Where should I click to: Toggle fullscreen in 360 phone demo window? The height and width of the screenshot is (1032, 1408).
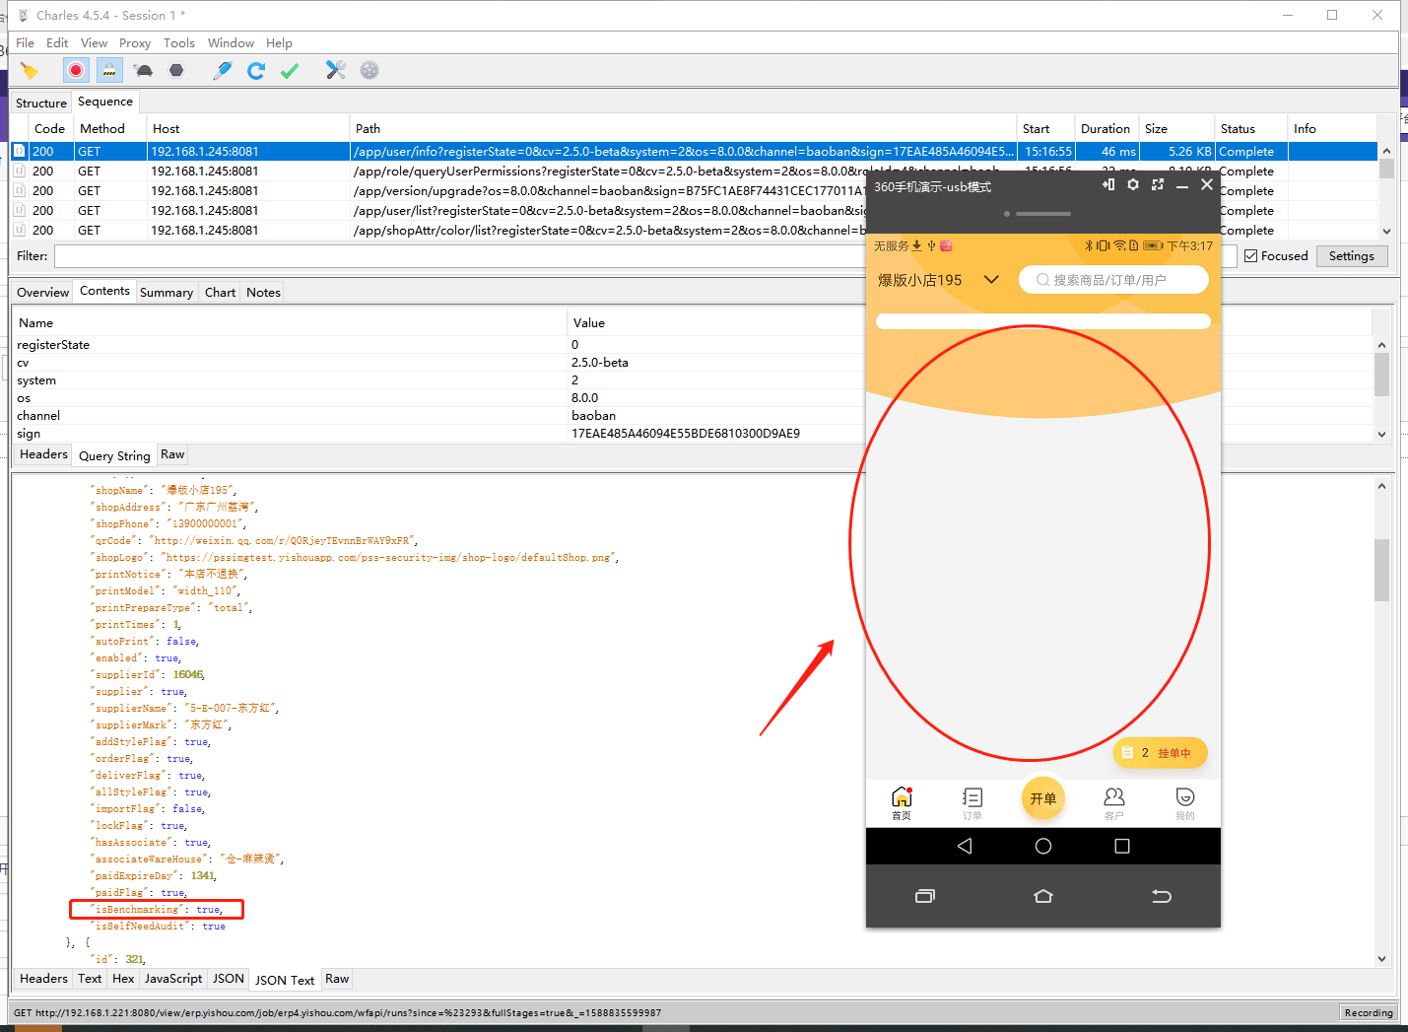tap(1158, 184)
